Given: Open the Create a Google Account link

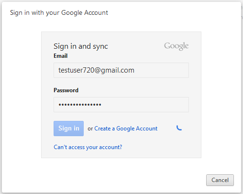Looking at the screenshot, I should pyautogui.click(x=126, y=129).
